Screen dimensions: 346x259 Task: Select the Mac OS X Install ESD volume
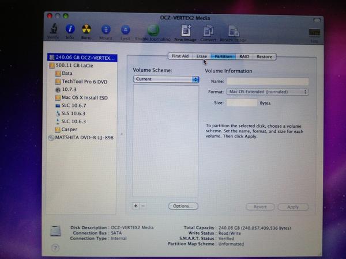click(x=82, y=98)
